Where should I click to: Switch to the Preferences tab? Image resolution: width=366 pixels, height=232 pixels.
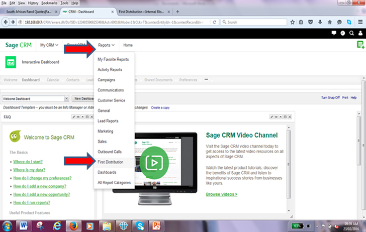(x=188, y=80)
